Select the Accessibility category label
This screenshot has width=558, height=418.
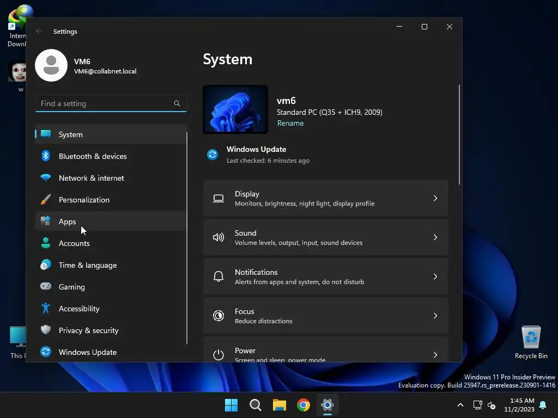pyautogui.click(x=79, y=309)
